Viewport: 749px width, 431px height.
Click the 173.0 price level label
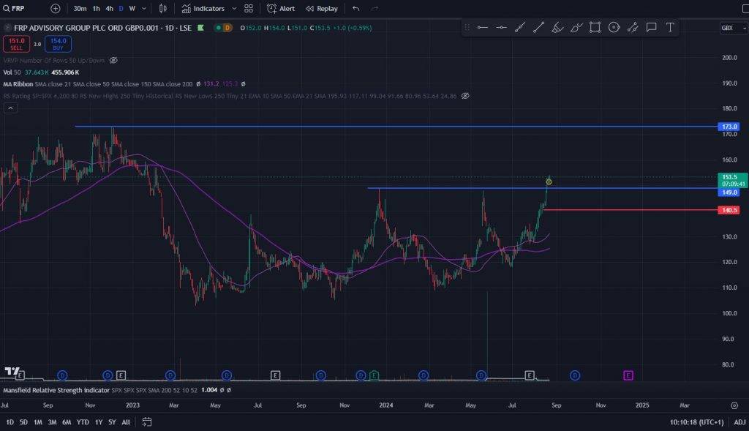point(729,127)
